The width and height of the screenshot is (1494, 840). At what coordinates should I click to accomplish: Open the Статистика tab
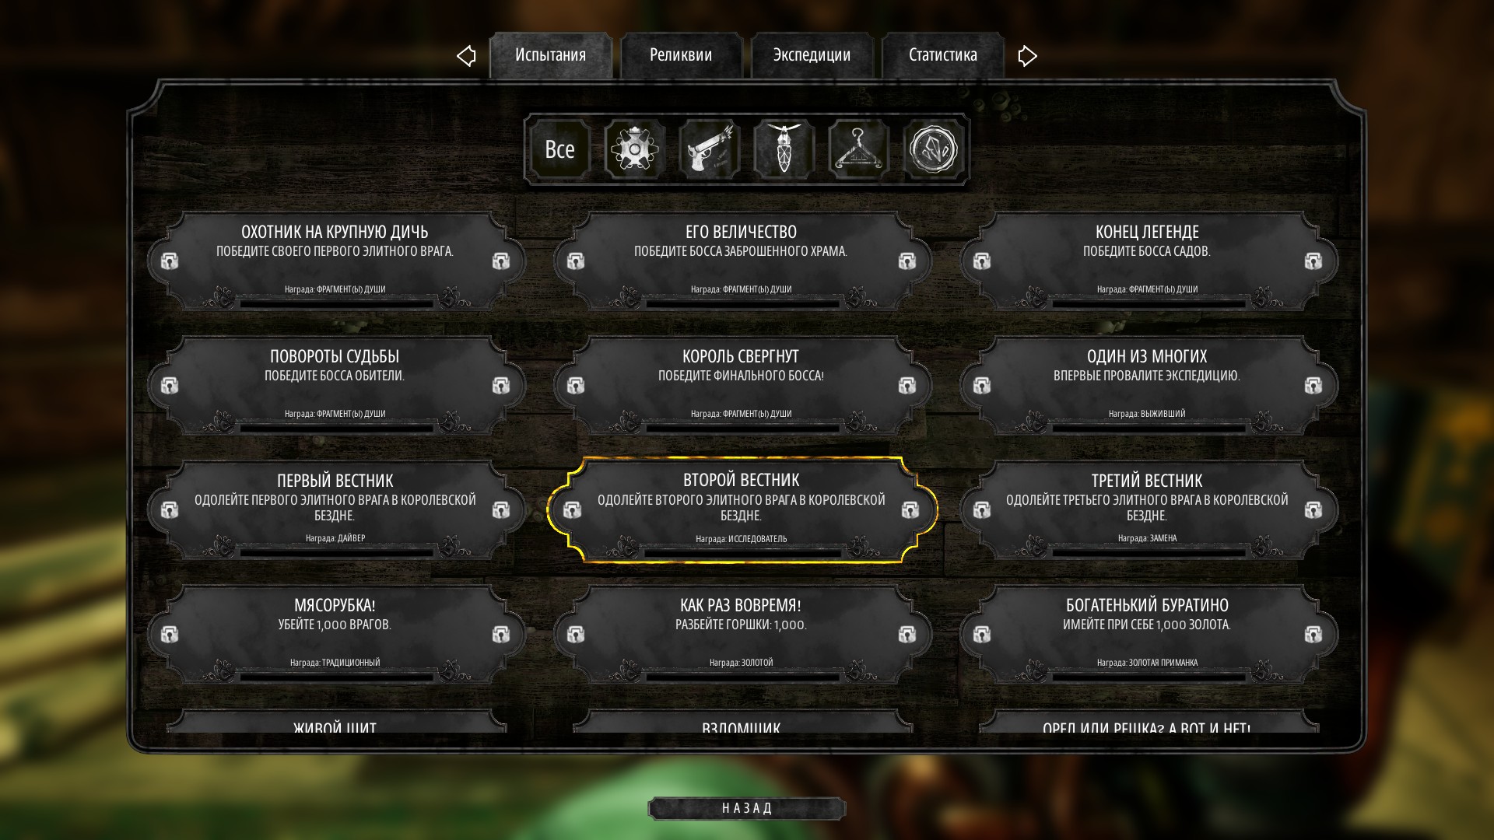[x=942, y=55]
